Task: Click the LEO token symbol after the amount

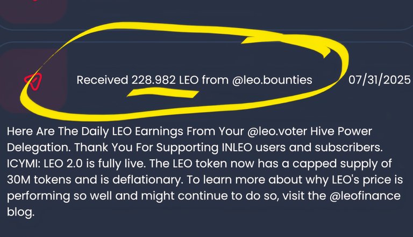Action: (189, 80)
